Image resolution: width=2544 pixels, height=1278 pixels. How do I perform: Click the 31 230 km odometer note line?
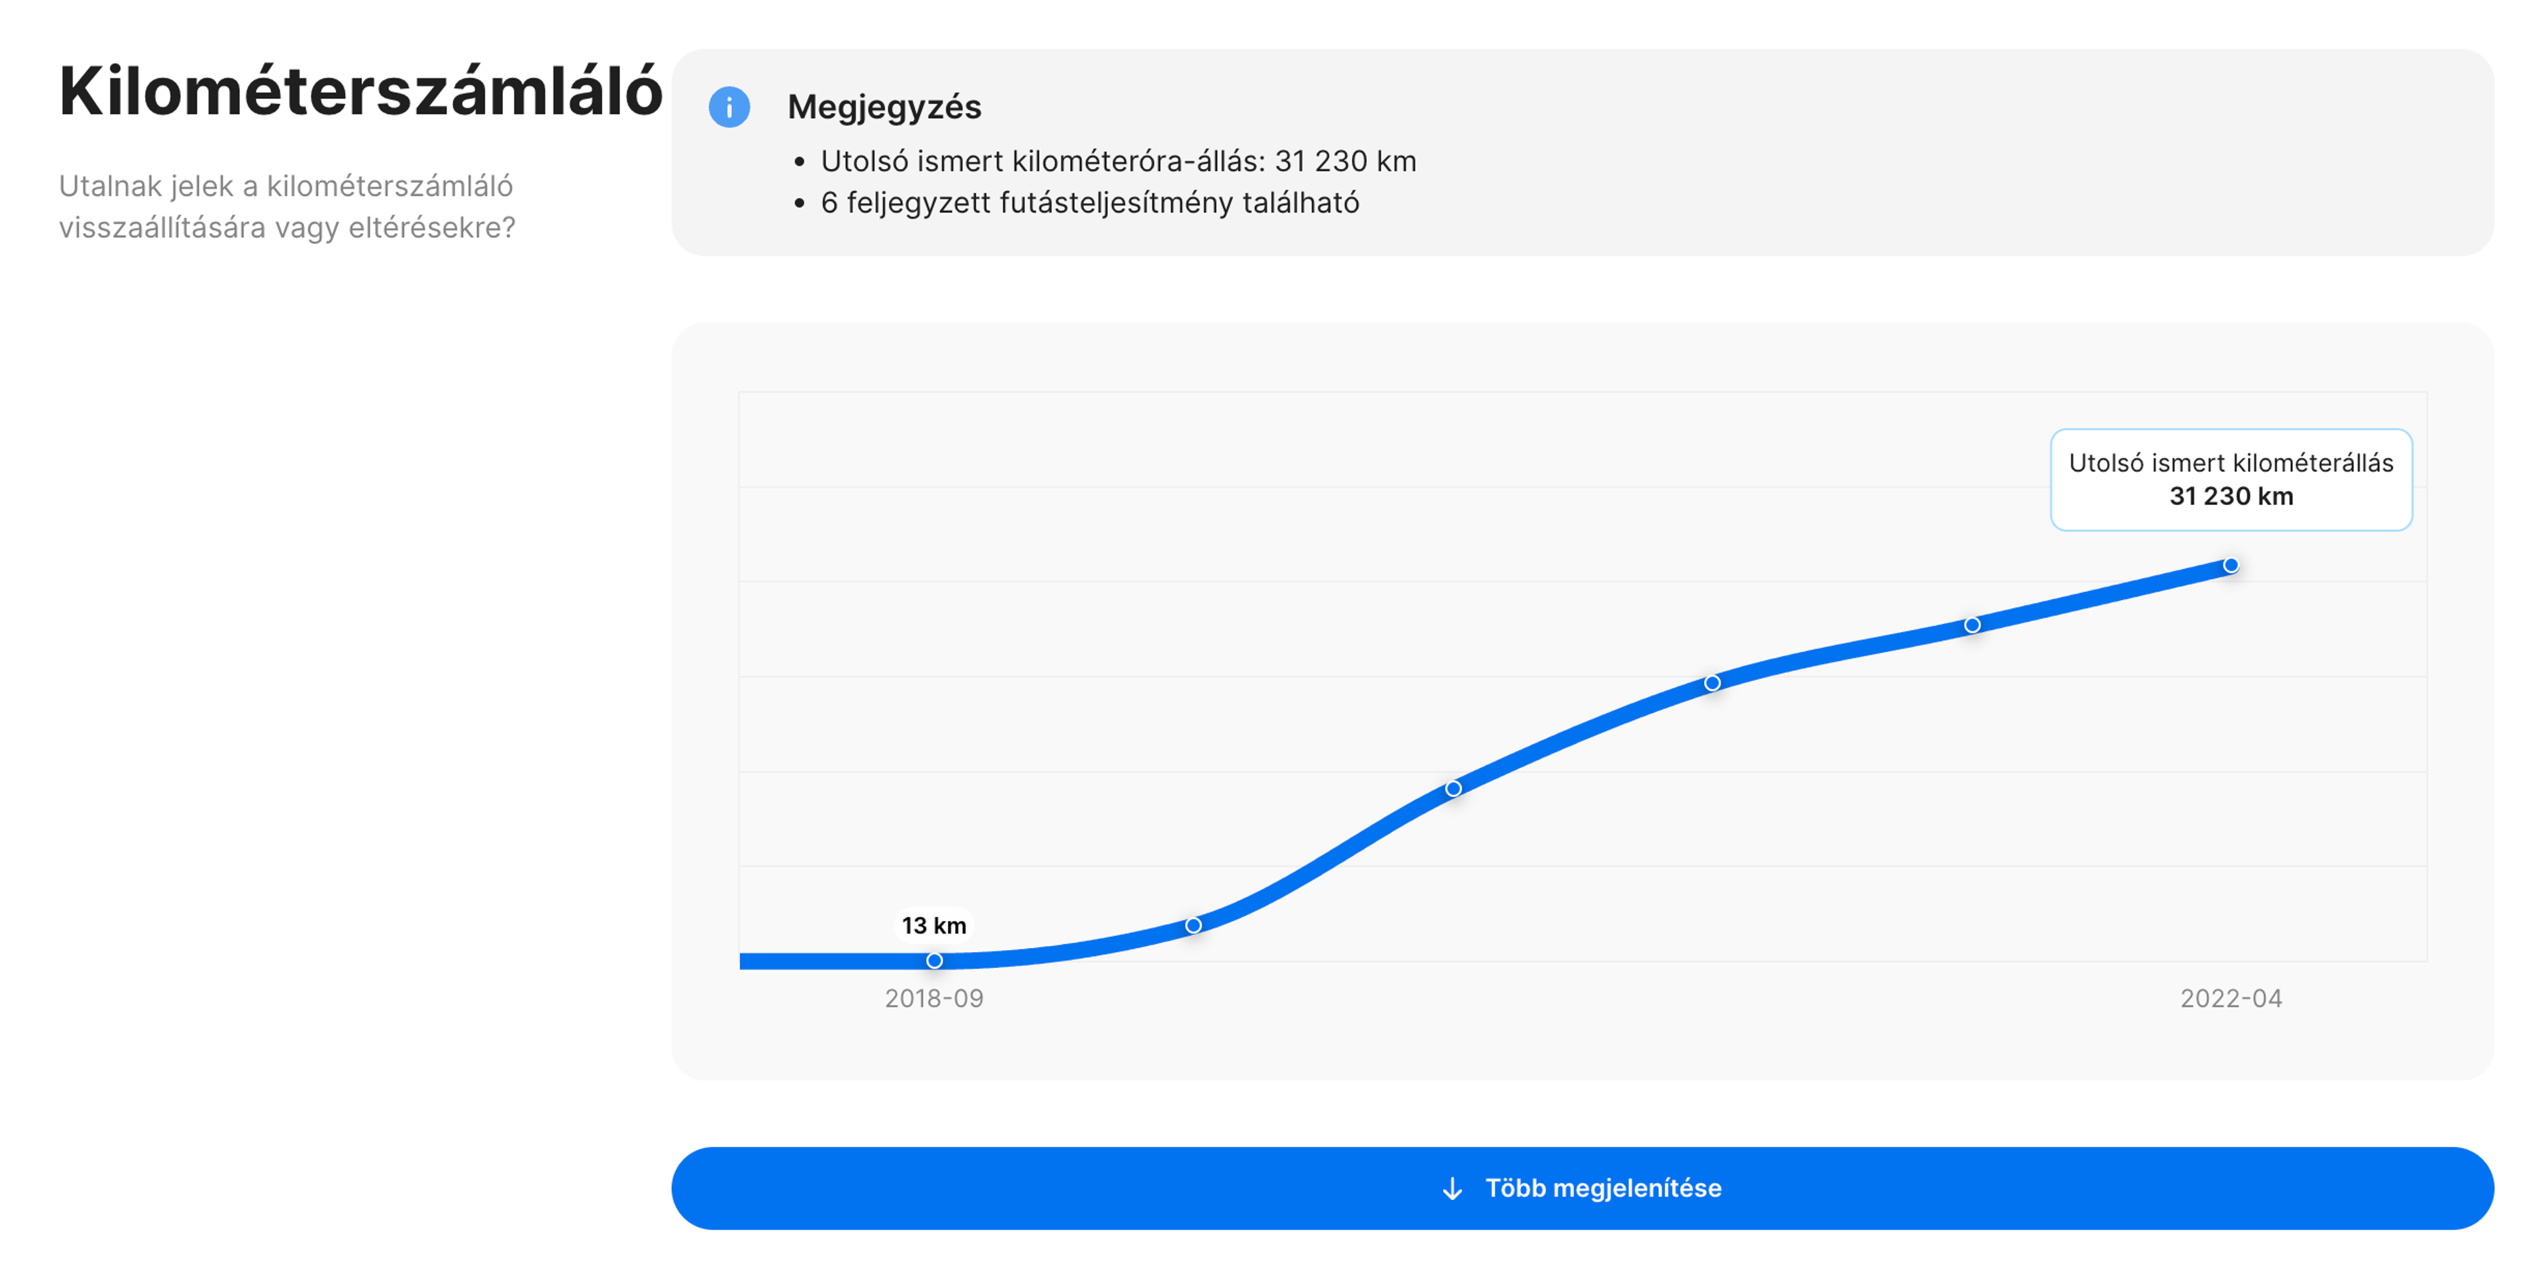[1118, 161]
